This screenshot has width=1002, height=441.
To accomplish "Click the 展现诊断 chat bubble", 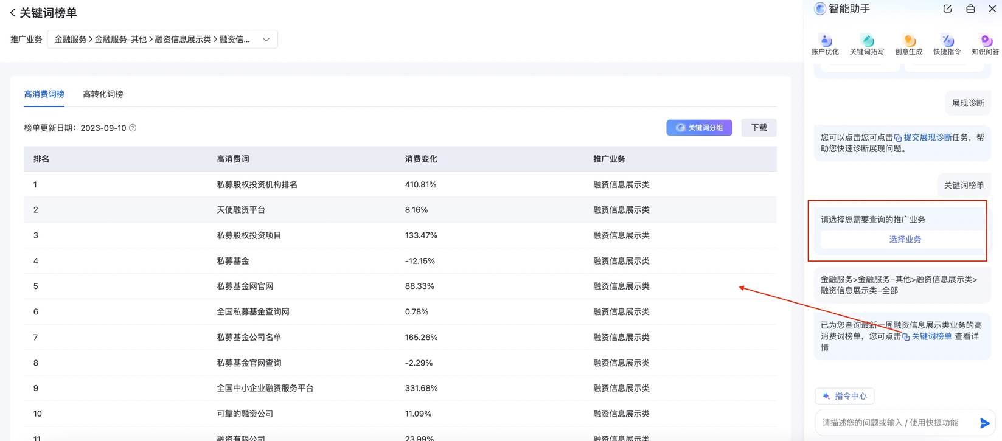I will [x=968, y=103].
